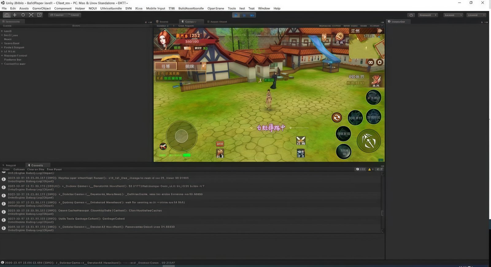Switch to the Console tab
The image size is (491, 267).
tap(37, 165)
